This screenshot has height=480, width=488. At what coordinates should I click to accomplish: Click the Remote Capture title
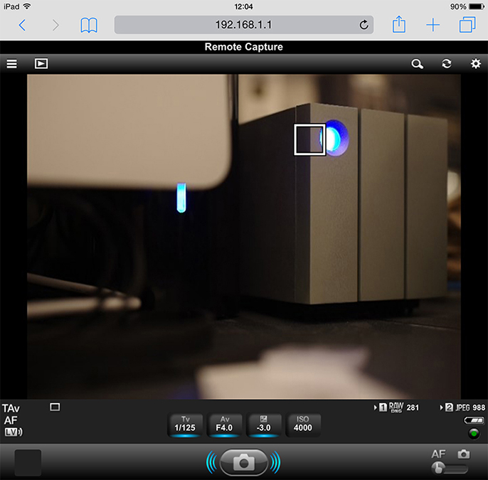coord(244,47)
